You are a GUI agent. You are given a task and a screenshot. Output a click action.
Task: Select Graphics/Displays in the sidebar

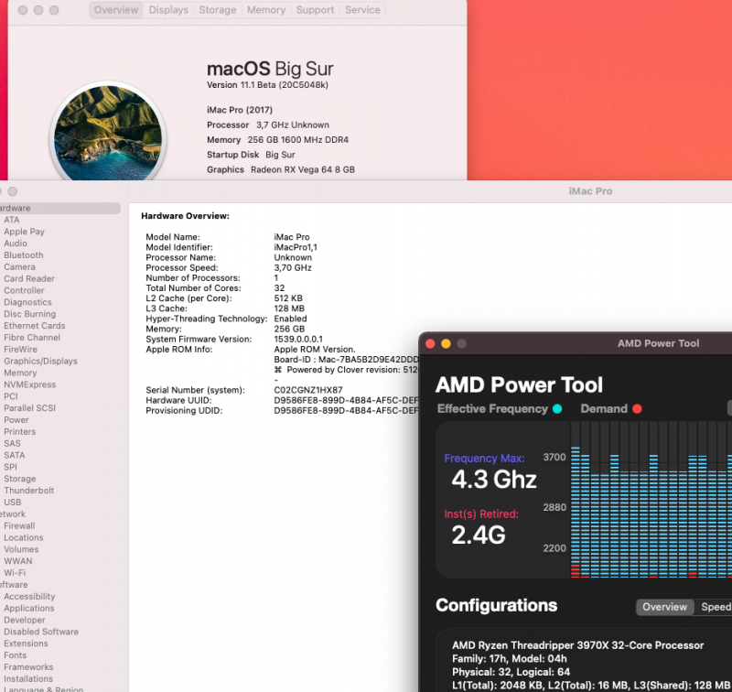pos(40,361)
